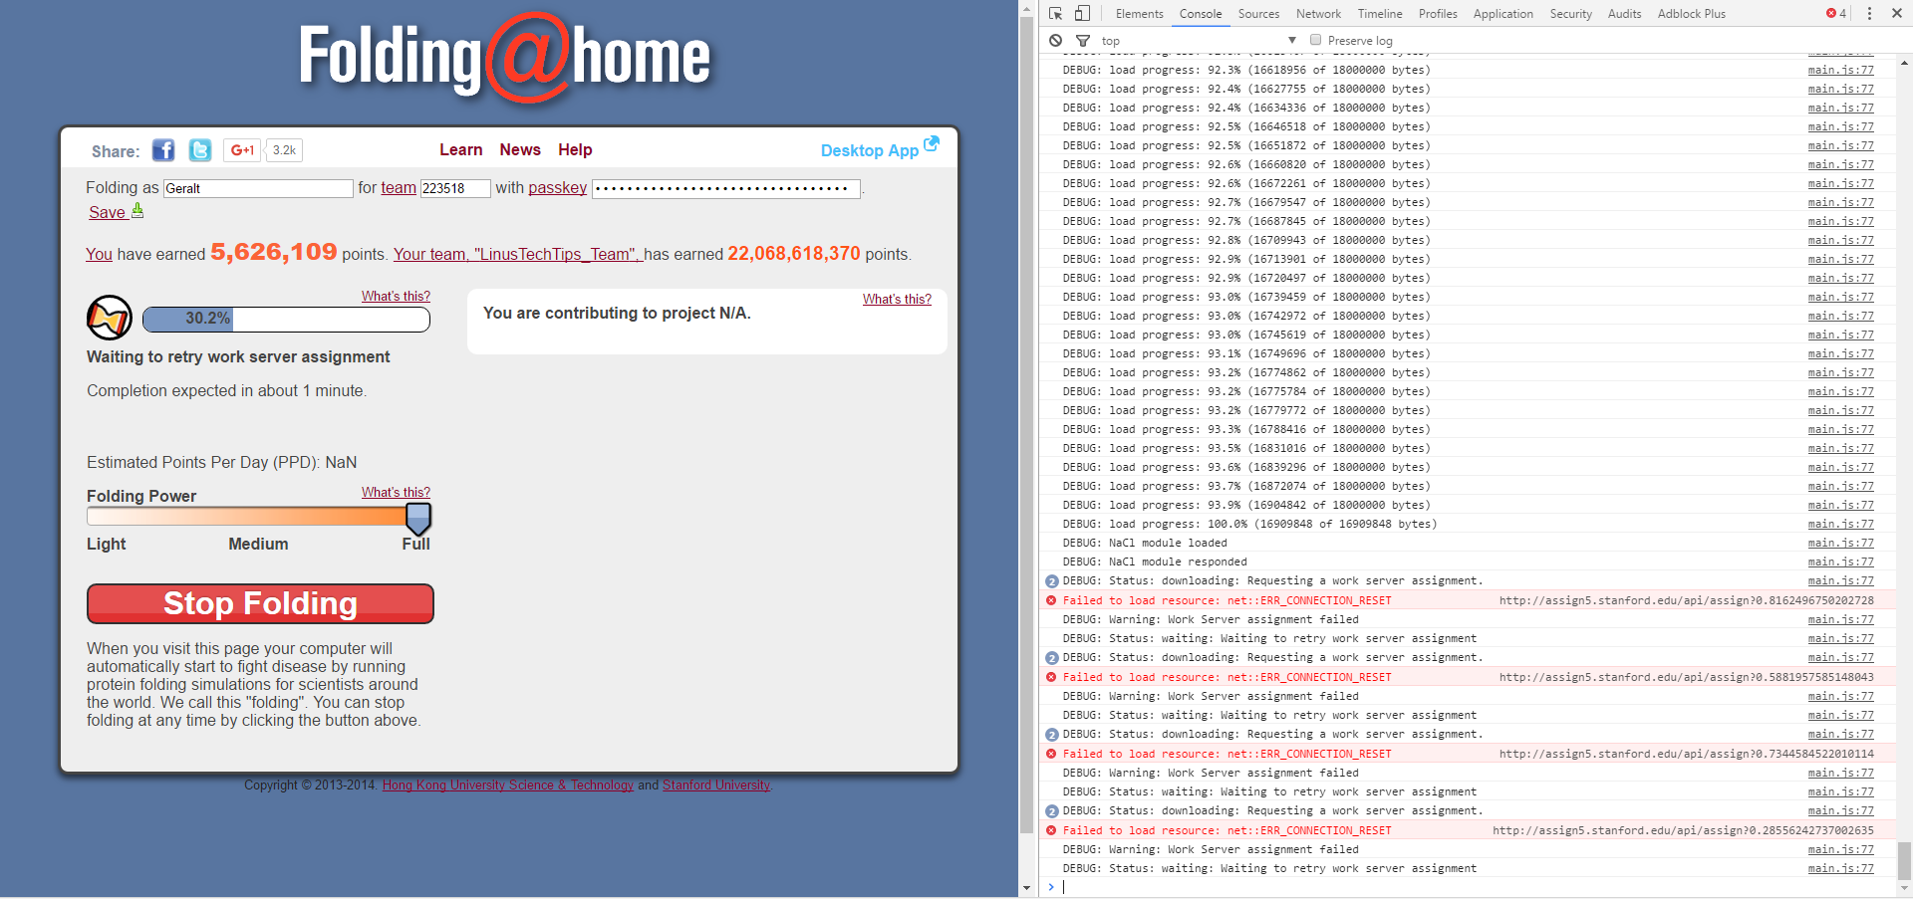Set Folding Power to Light label

(x=107, y=545)
